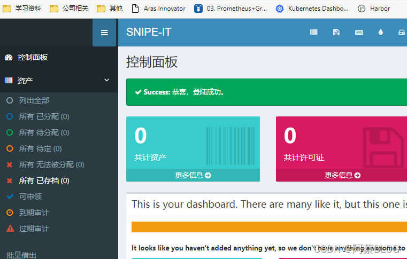The width and height of the screenshot is (407, 259).
Task: Click 更多信息 under 共计许可证
Action: point(342,175)
